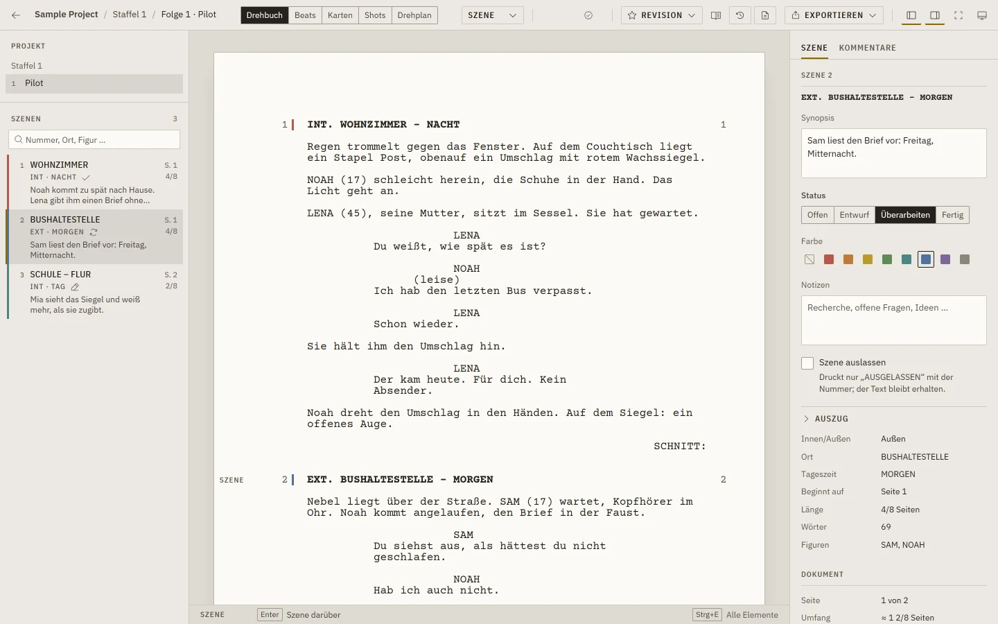Open the REVISION dropdown menu

point(661,15)
